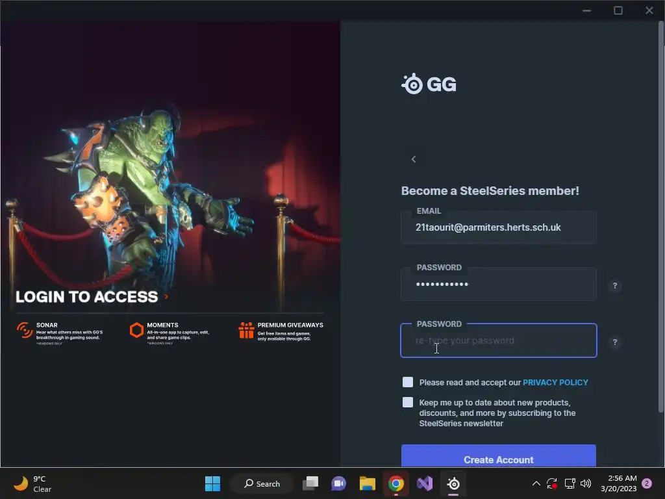
Task: Focus the EMAIL input field
Action: pyautogui.click(x=498, y=227)
